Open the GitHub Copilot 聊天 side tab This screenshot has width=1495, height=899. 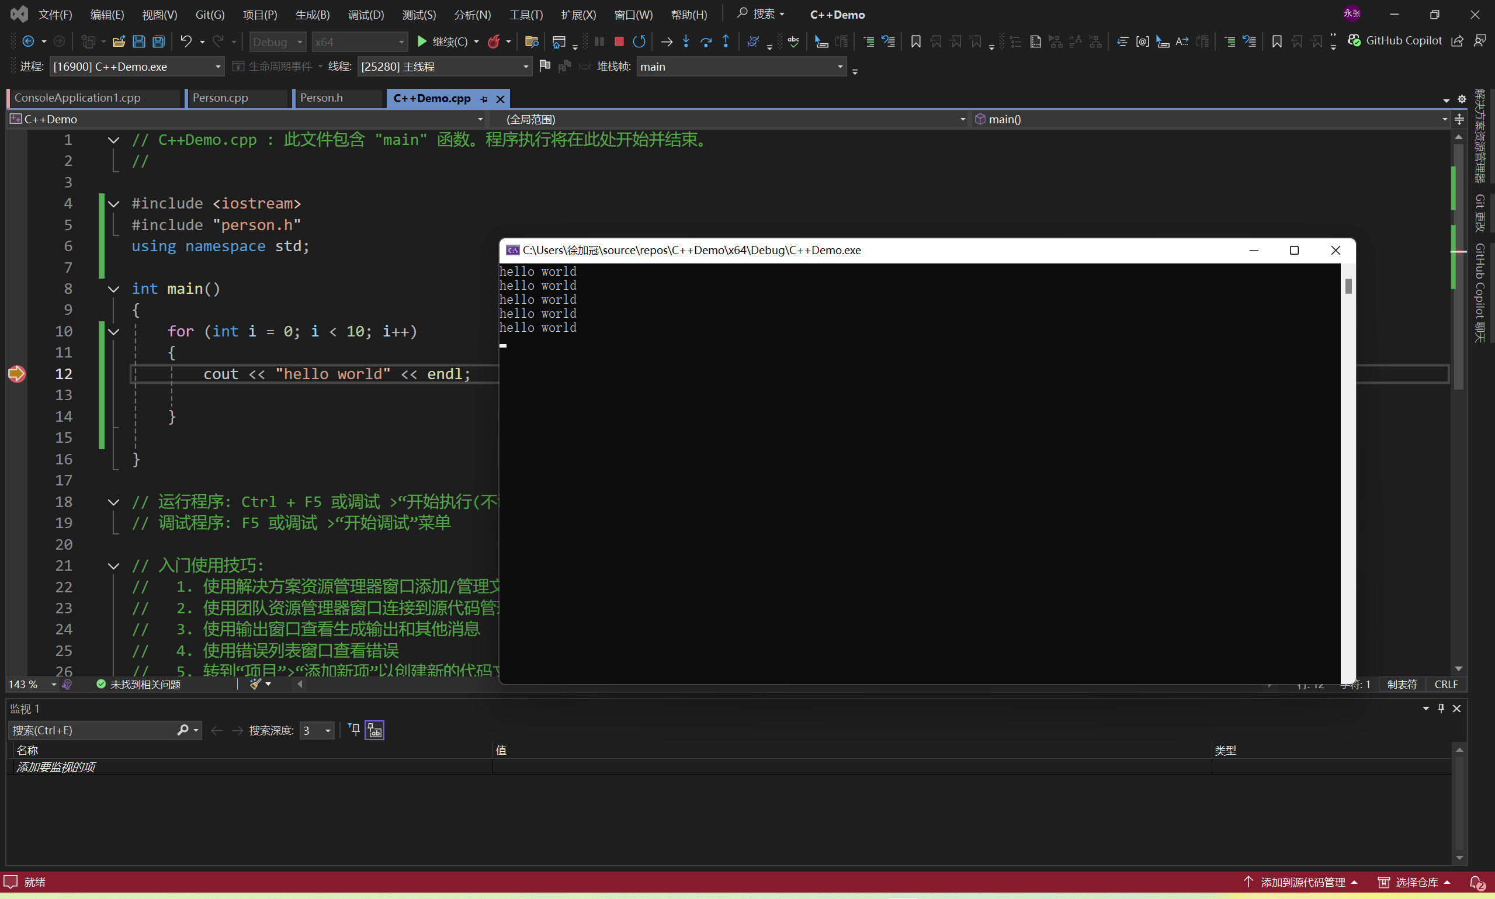[1480, 293]
